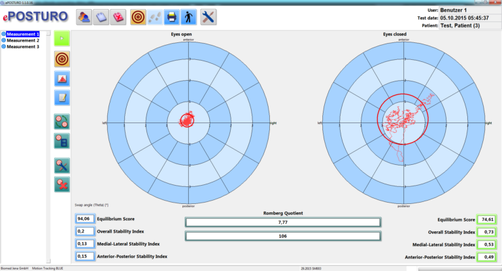Select Measurement 3 in the list

(23, 47)
